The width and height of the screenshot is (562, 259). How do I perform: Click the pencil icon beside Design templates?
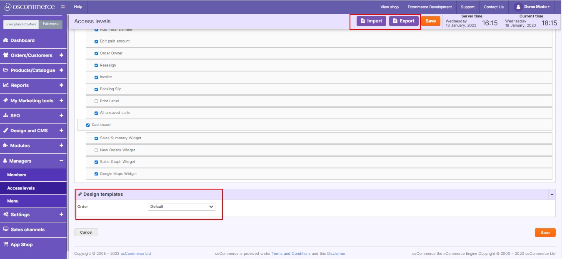tap(80, 194)
